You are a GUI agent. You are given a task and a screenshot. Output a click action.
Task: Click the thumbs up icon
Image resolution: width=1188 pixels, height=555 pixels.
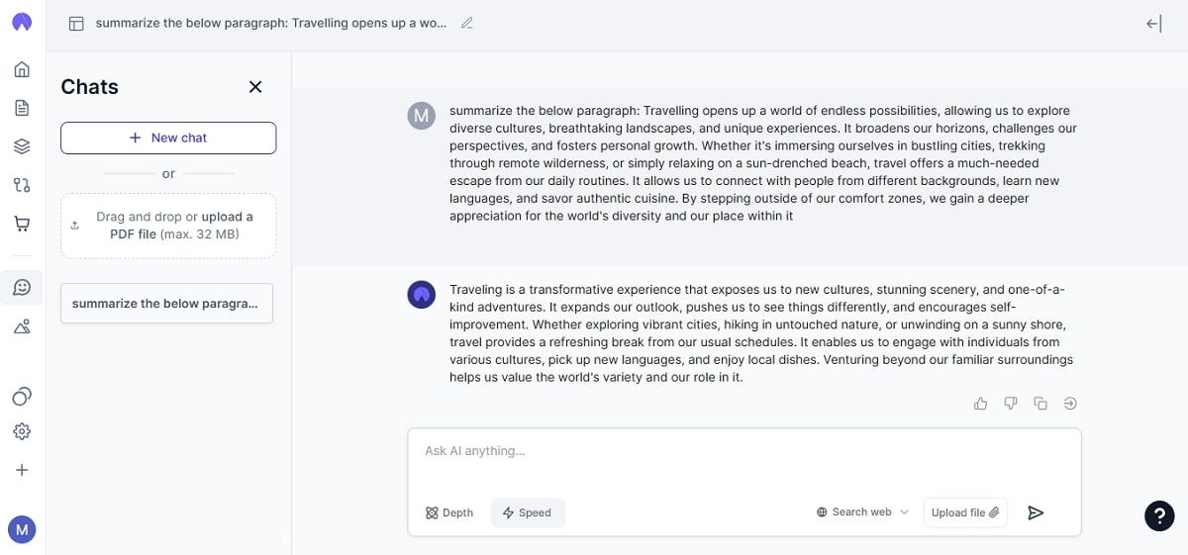(980, 404)
